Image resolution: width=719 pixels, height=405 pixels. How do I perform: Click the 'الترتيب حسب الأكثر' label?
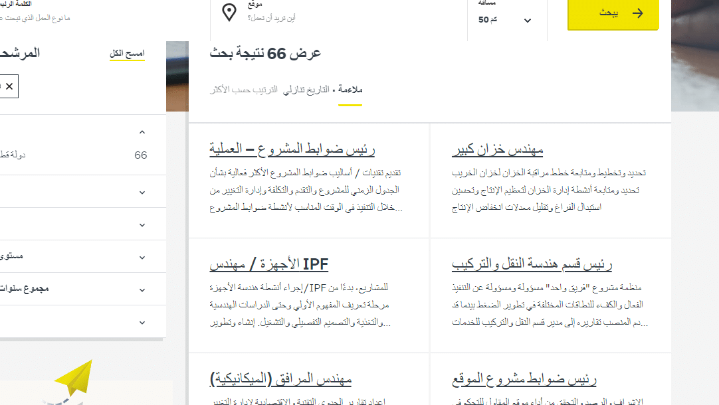point(243,90)
